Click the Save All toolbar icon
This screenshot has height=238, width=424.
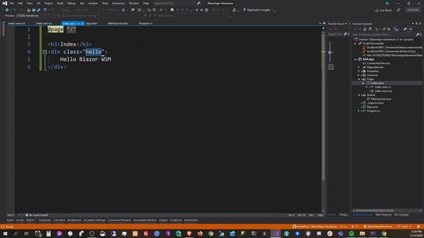click(x=38, y=10)
